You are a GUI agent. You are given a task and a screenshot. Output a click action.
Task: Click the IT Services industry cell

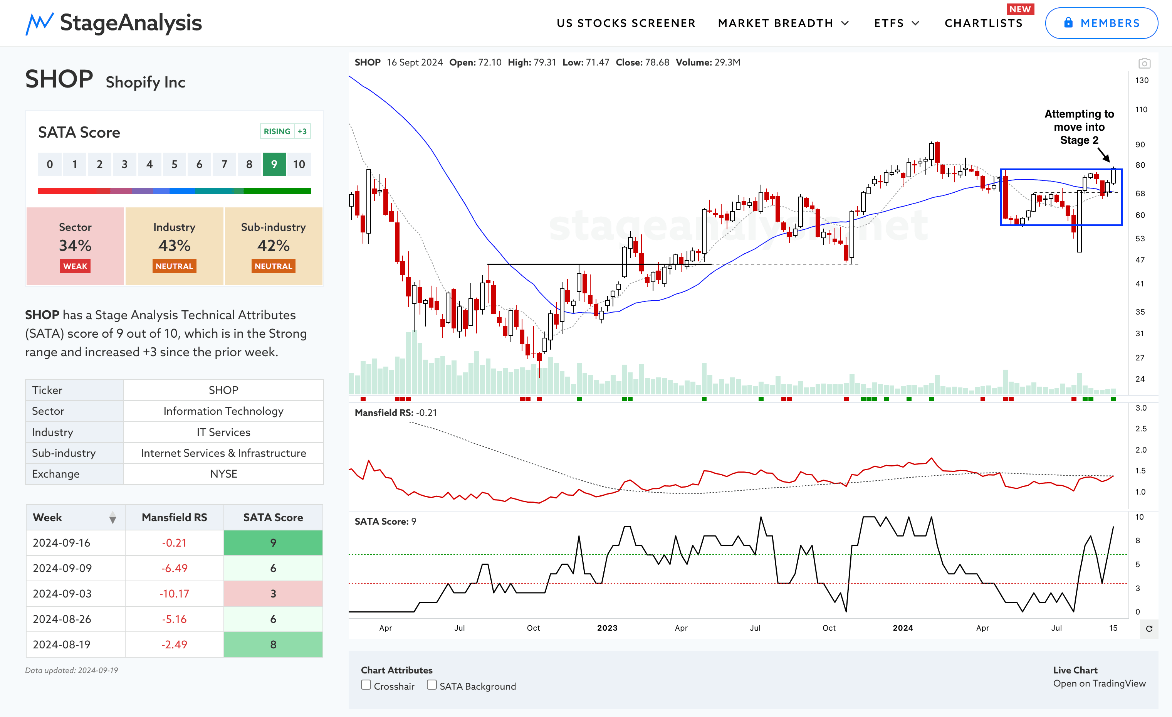click(x=223, y=432)
